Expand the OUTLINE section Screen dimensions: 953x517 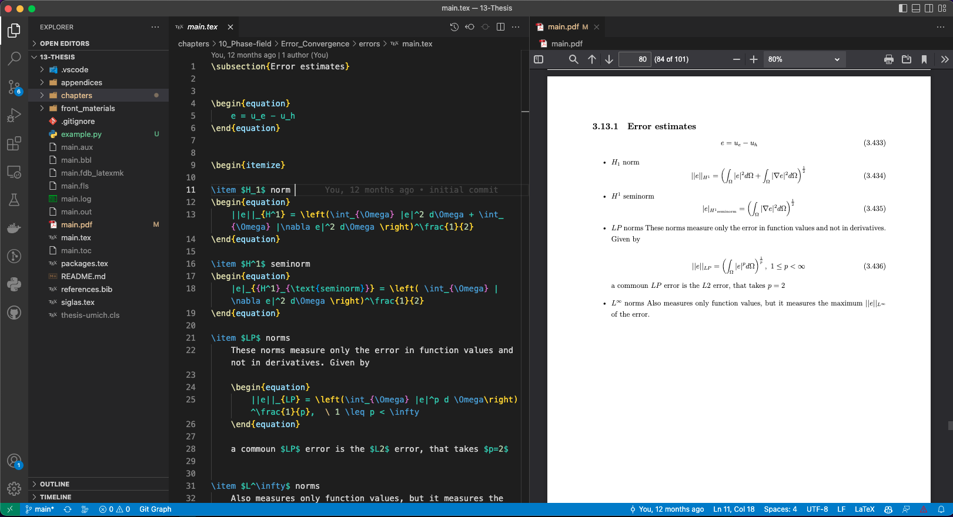(55, 484)
